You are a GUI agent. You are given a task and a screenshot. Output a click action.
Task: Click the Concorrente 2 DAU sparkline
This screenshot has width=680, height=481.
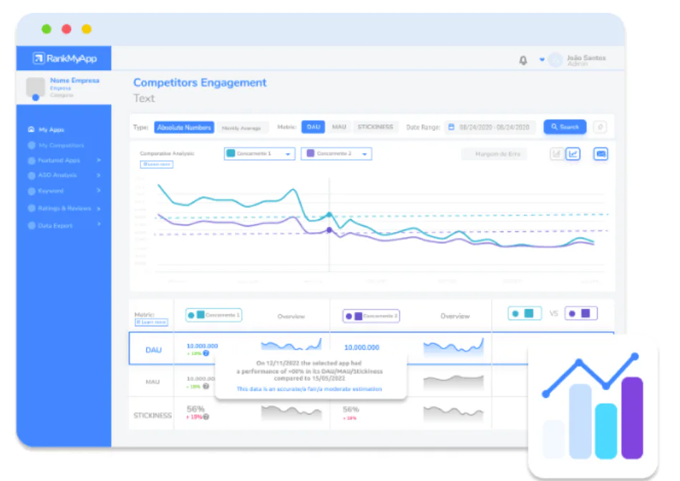click(x=453, y=347)
